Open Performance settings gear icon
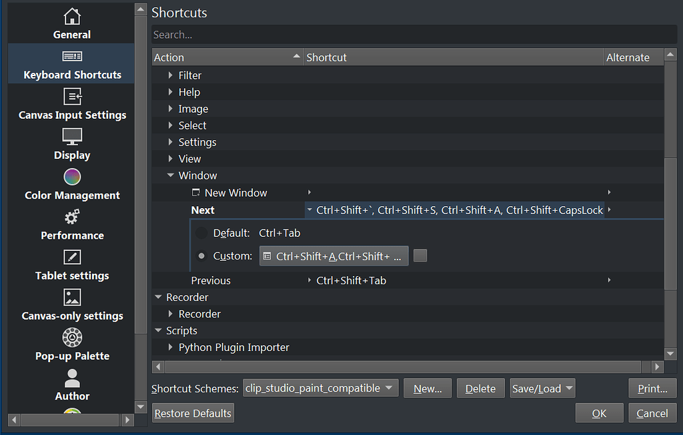This screenshot has height=435, width=683. [72, 217]
